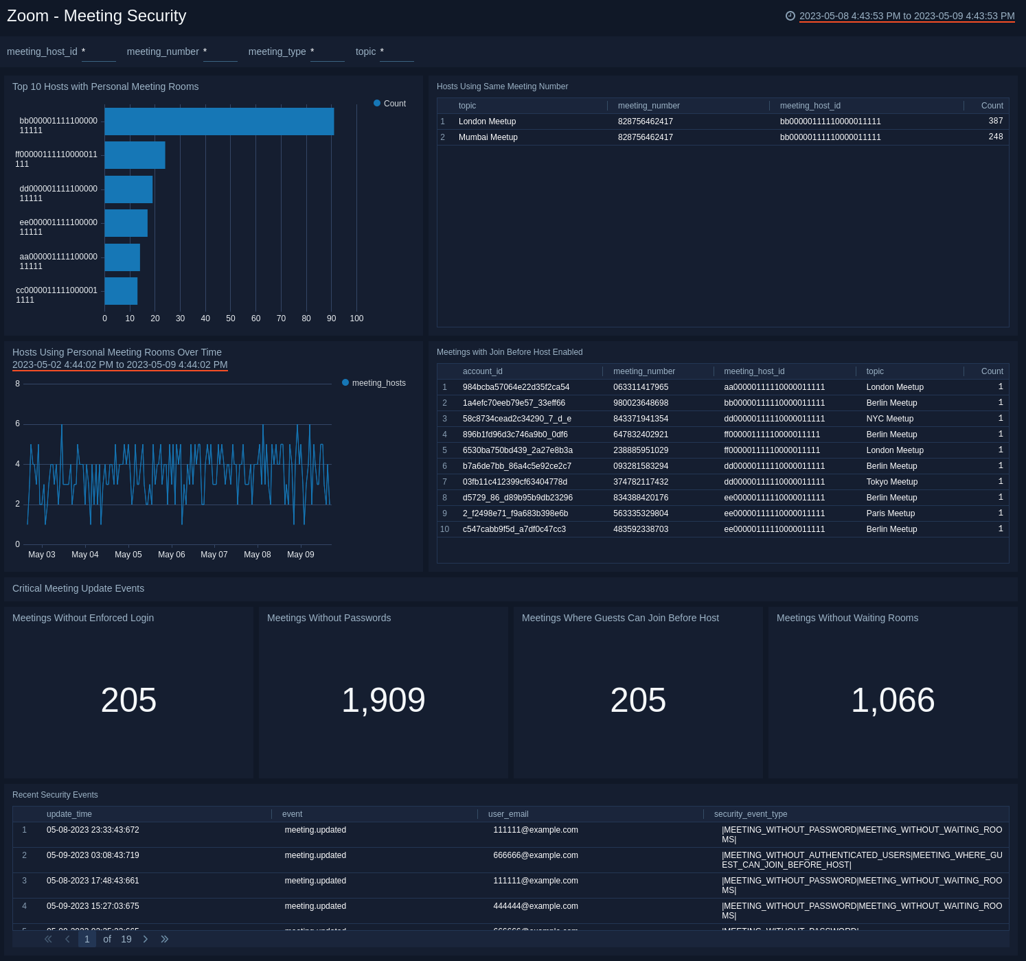
Task: Jump to the first page of security events
Action: tap(48, 939)
